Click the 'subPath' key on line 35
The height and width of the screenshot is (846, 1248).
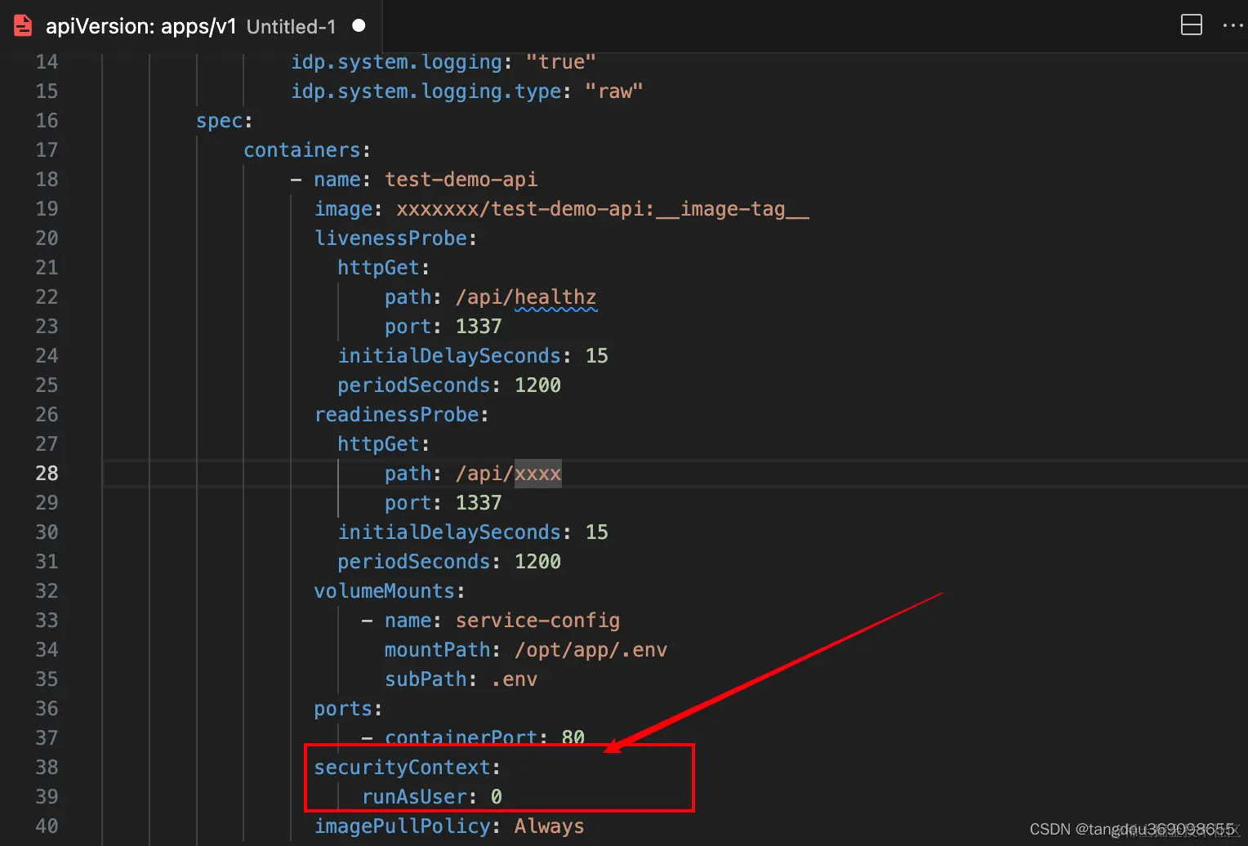coord(426,679)
